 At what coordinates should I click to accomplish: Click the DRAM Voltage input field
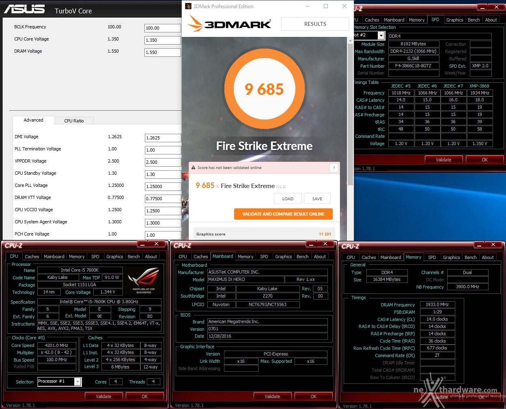163,52
